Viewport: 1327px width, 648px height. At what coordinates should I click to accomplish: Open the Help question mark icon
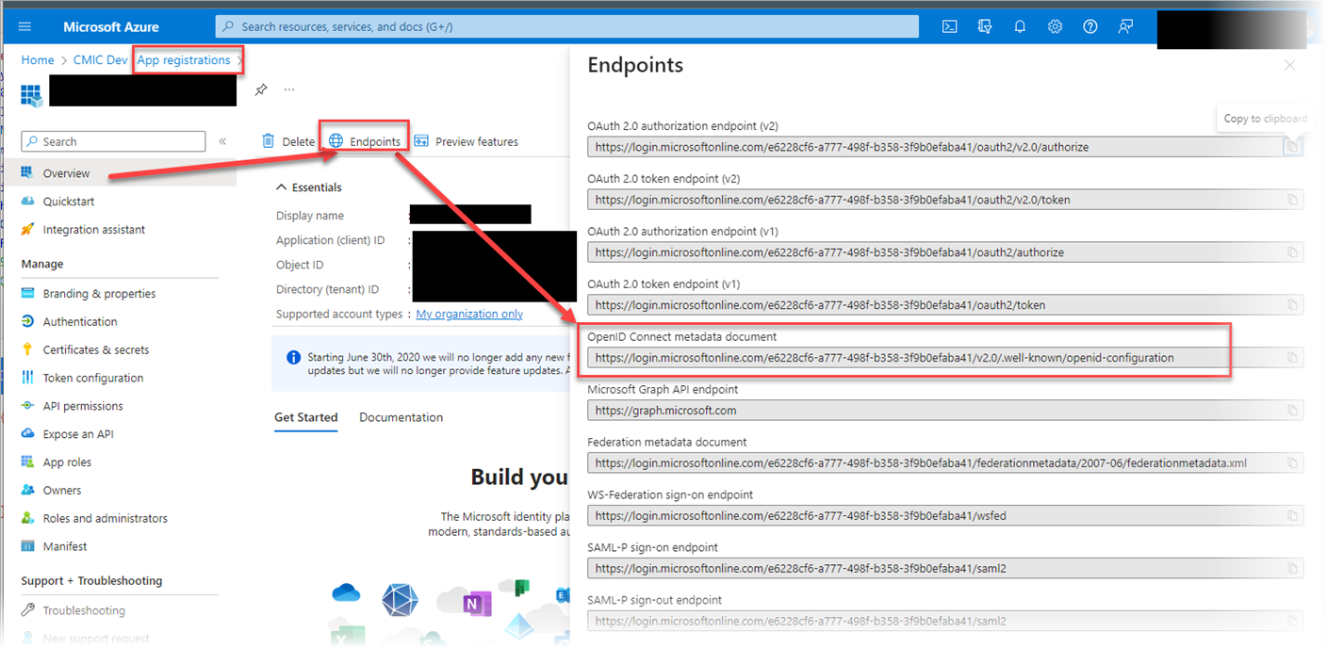point(1090,26)
